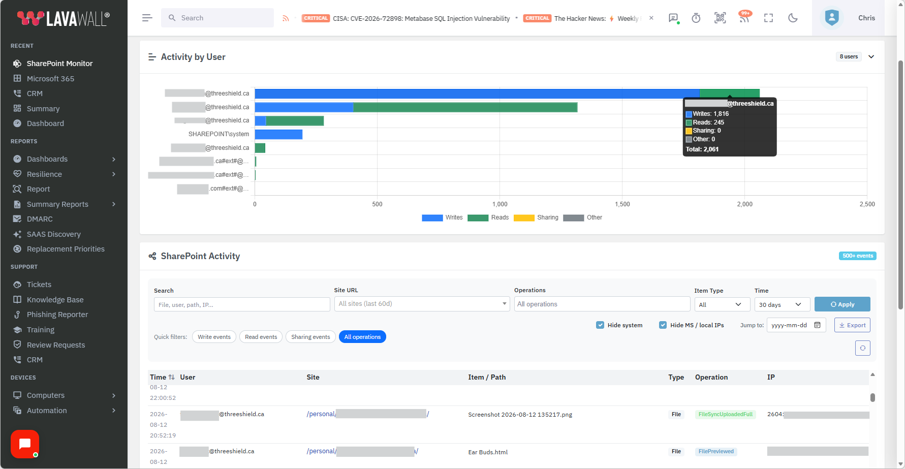Viewport: 905px width, 469px height.
Task: Toggle fullscreen mode icon
Action: (x=768, y=18)
